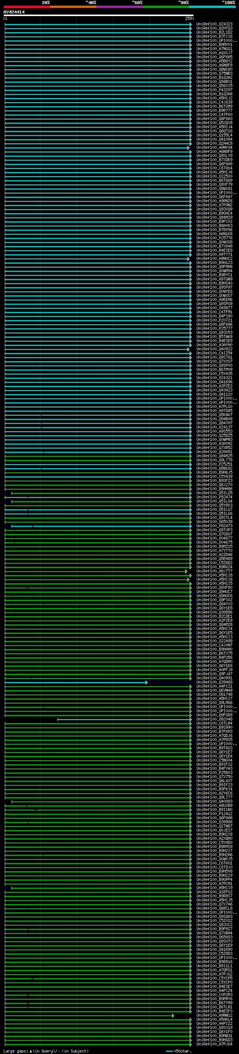Open the UniRef100_C5NU04 entry
The height and width of the screenshot is (1054, 239).
coord(214,760)
